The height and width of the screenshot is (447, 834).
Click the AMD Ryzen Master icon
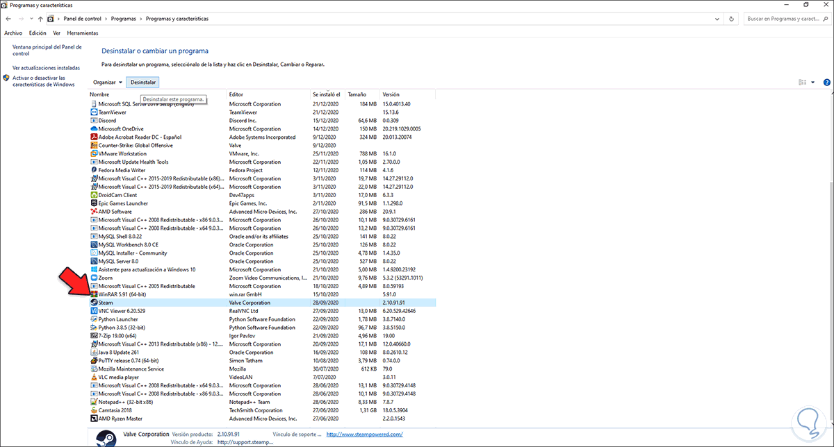94,419
